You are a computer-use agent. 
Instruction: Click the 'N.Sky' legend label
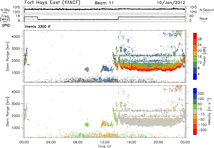coord(5,10)
